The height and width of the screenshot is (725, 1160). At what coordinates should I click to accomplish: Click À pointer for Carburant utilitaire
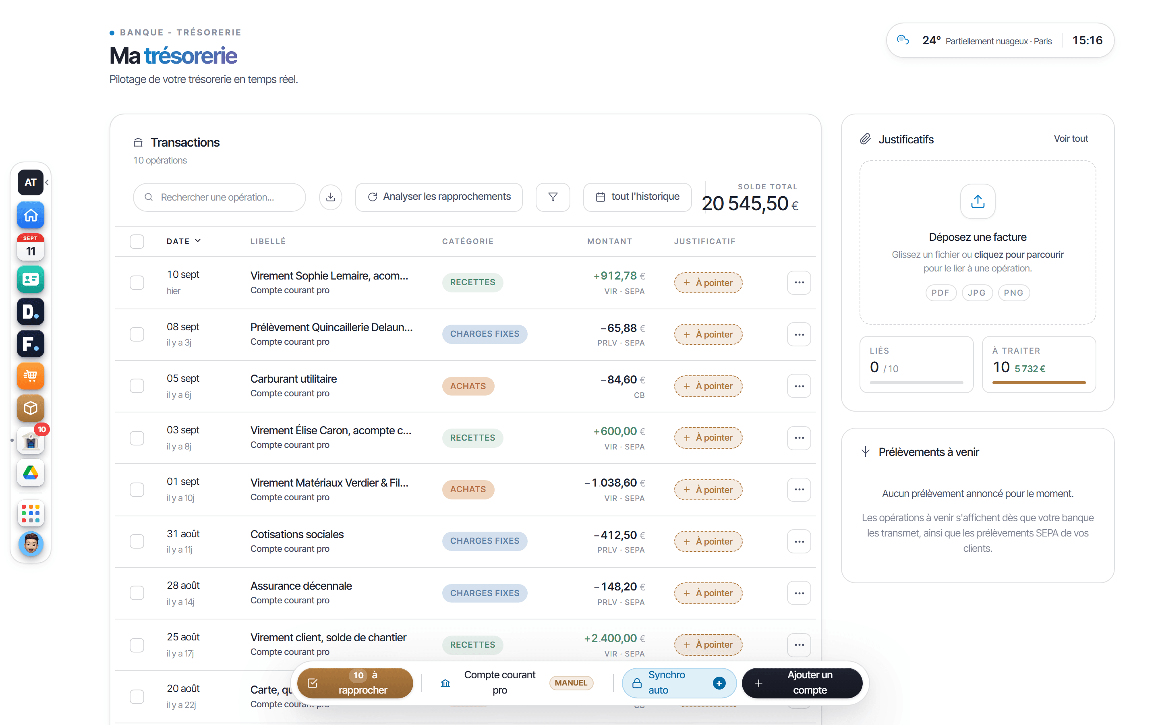(x=708, y=386)
